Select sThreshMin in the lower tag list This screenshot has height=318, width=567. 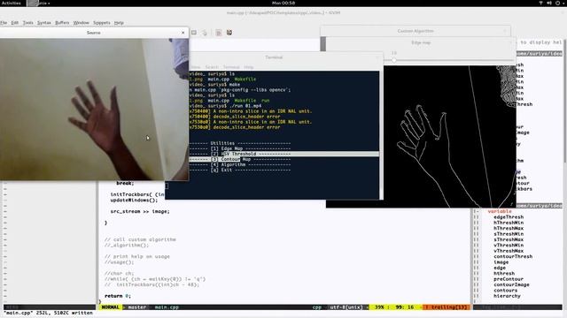click(x=509, y=234)
